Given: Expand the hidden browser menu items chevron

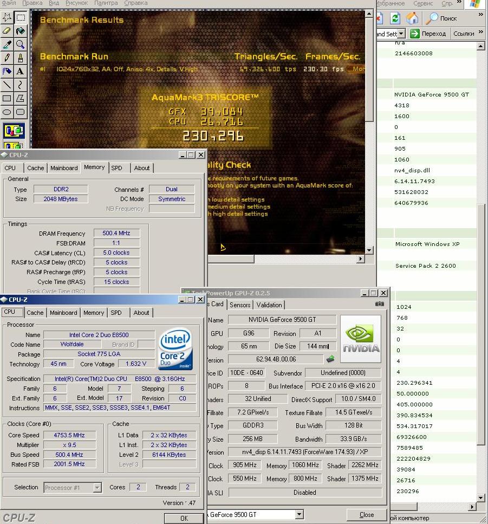Looking at the screenshot, I should (x=459, y=2).
